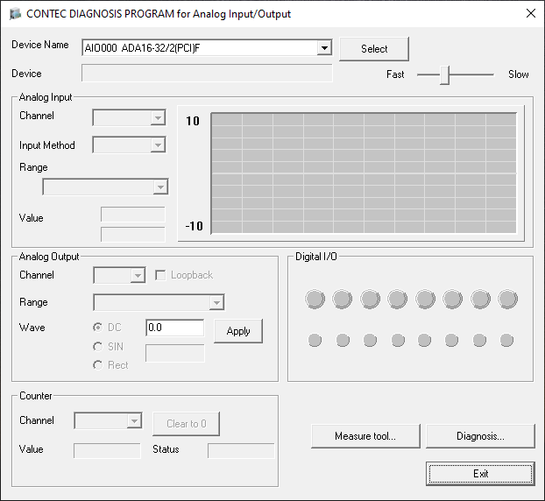The height and width of the screenshot is (501, 545).
Task: Open the Device Name dropdown list
Action: point(324,48)
